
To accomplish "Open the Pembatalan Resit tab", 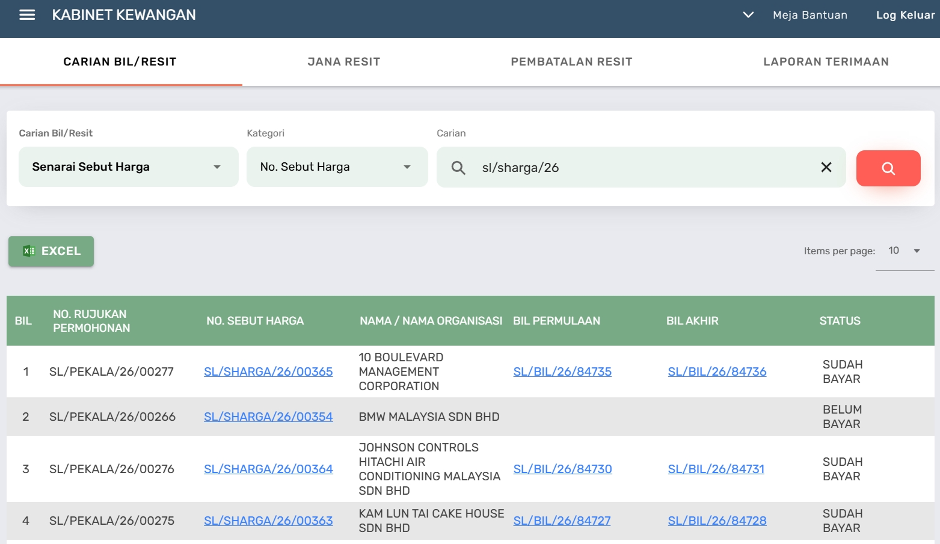I will [572, 62].
